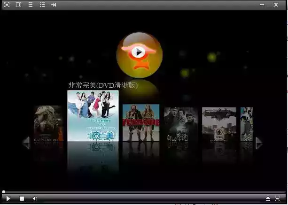Viewport: 288px width, 205px height.
Task: Toggle the side panel layout icon
Action: 19,5
